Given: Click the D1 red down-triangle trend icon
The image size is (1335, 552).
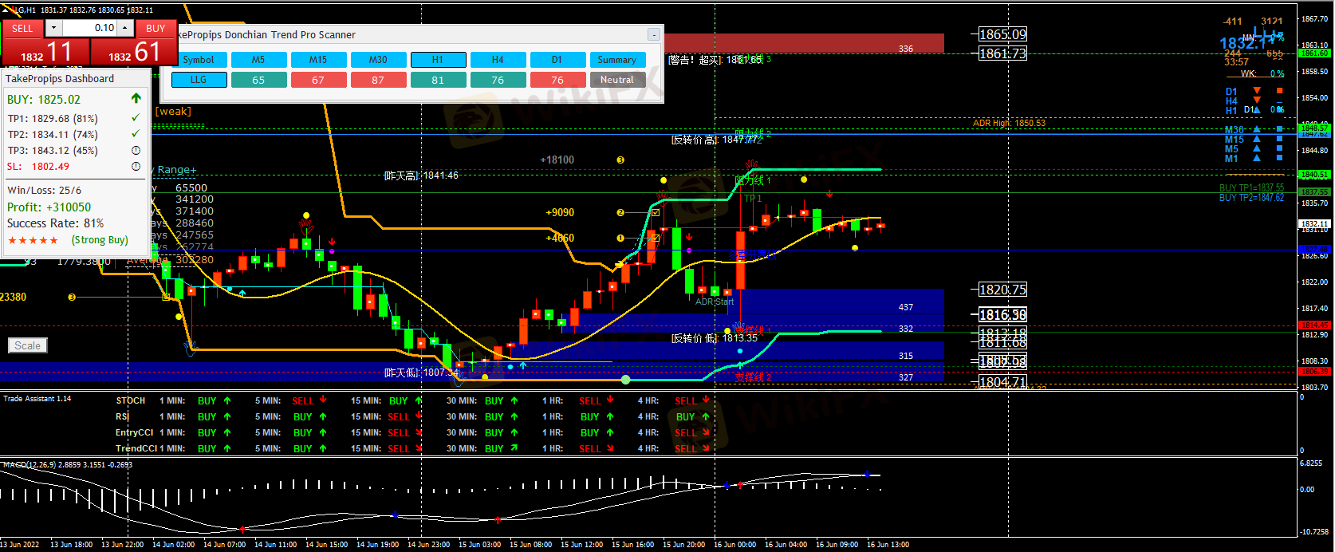Looking at the screenshot, I should (x=1257, y=91).
